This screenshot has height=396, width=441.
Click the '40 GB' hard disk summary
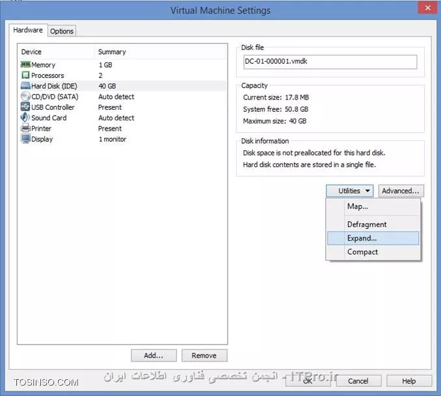pos(107,86)
